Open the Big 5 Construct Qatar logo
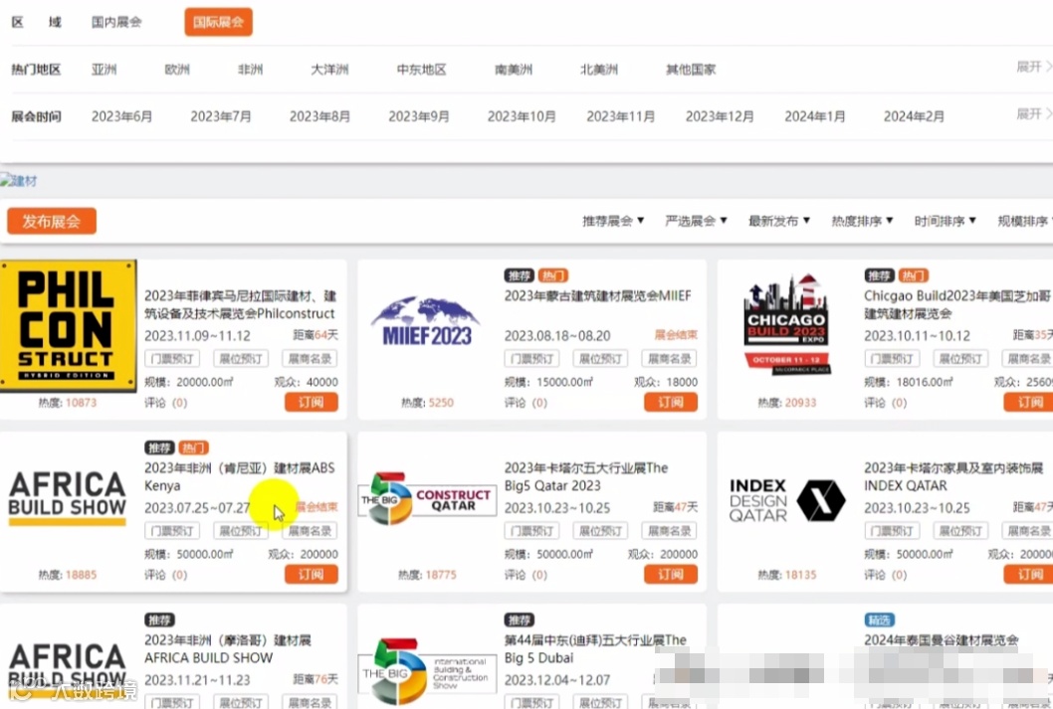This screenshot has width=1053, height=709. (426, 500)
